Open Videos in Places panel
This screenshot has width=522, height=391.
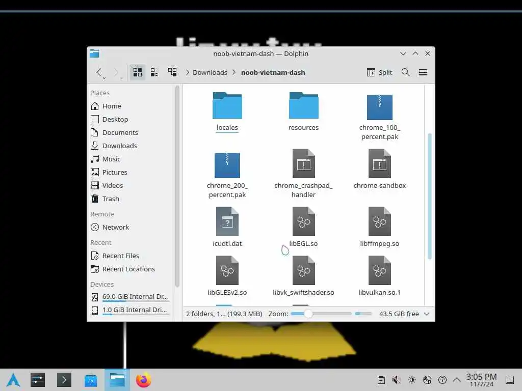130,185
